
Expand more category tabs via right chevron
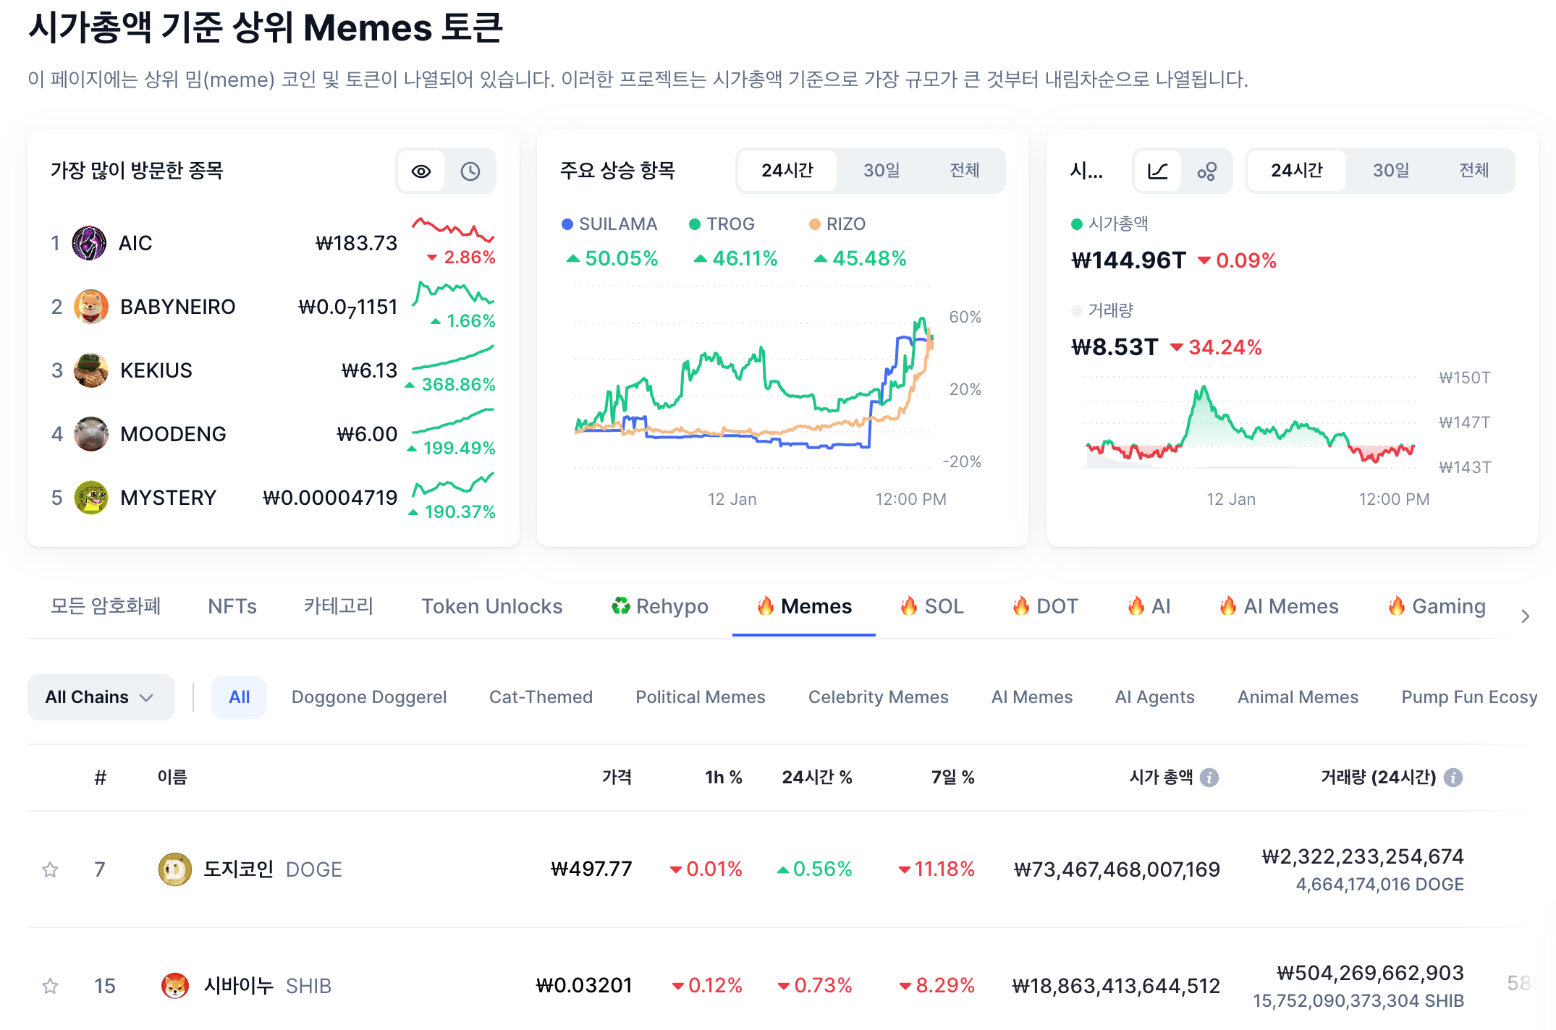pyautogui.click(x=1526, y=616)
